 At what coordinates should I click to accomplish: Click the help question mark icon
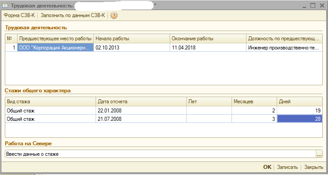point(114,15)
